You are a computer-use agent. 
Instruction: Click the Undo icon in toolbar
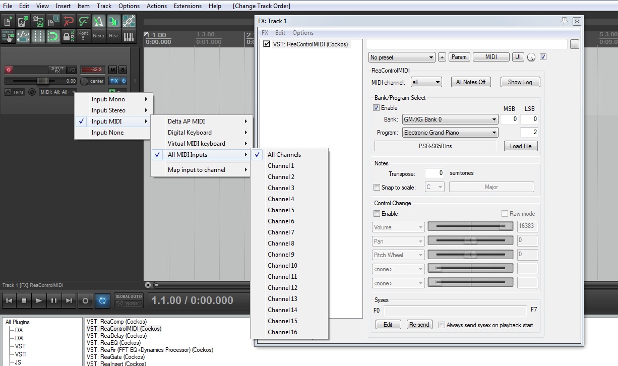[69, 21]
